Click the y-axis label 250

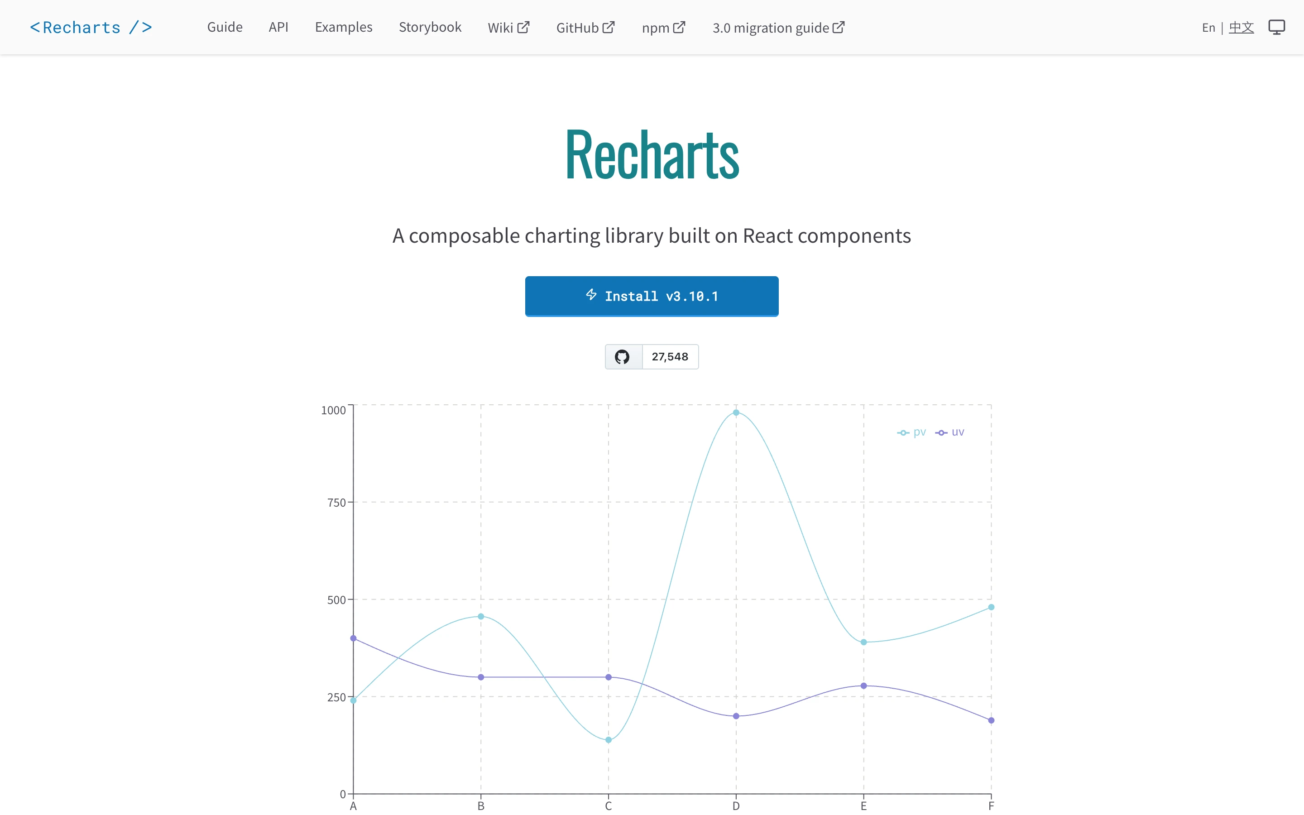pyautogui.click(x=336, y=697)
